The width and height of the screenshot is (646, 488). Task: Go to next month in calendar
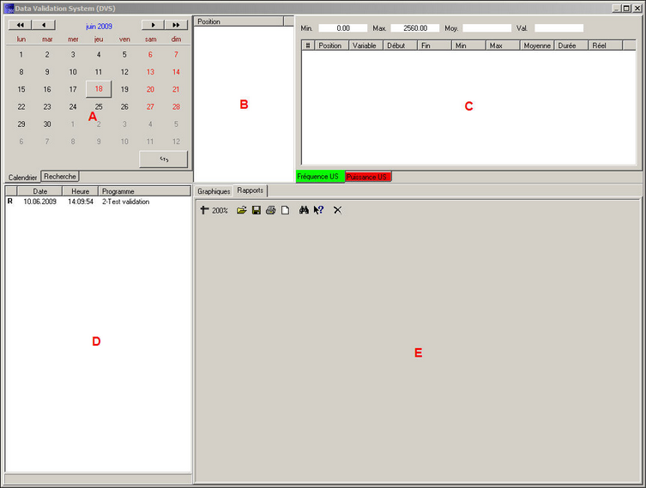coord(153,25)
